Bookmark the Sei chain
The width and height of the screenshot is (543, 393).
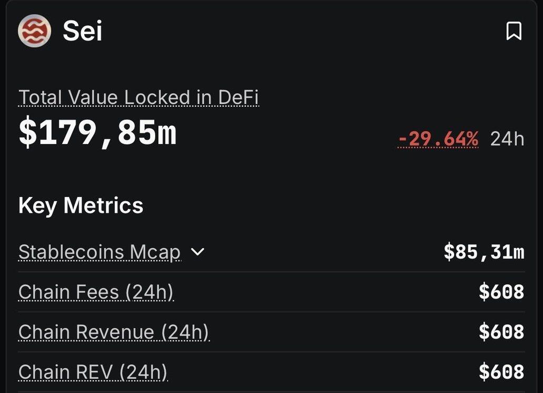(x=514, y=31)
